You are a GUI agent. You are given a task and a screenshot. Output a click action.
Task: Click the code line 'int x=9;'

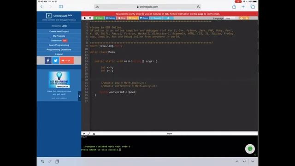click(107, 67)
